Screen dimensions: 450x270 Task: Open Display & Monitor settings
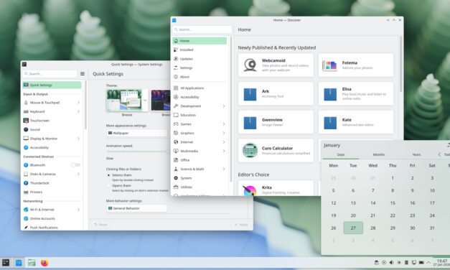click(52, 139)
